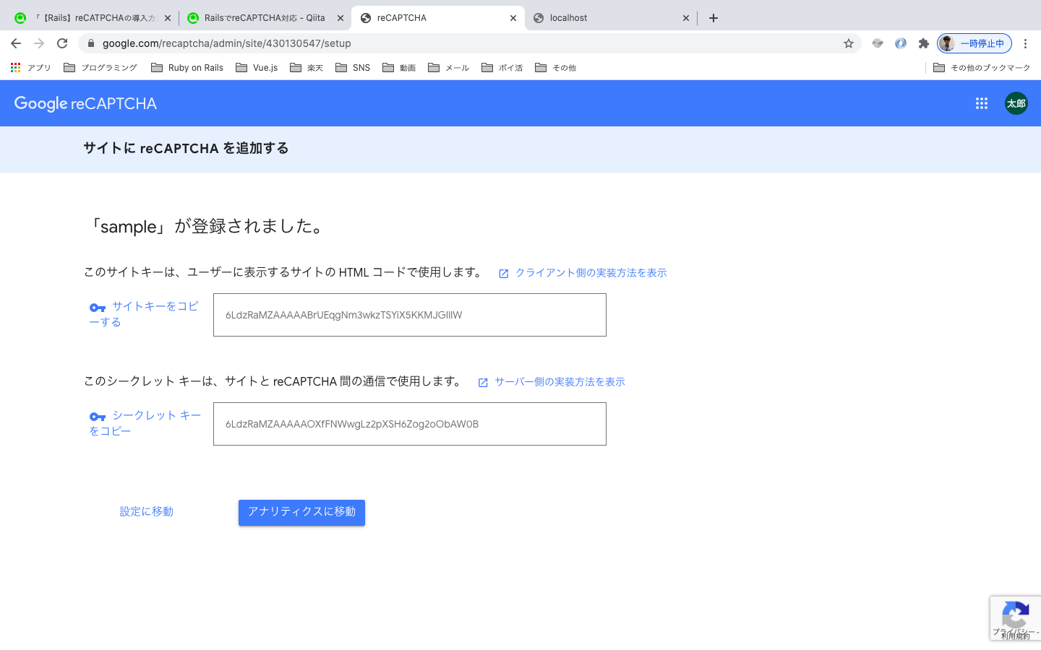
Task: Click the reCAPTCHA badge at bottom right
Action: (x=1016, y=618)
